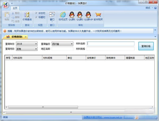Image resolution: width=159 pixels, height=121 pixels.
Task: Uncheck the 标题栏 checkbox
Action: [x=36, y=17]
